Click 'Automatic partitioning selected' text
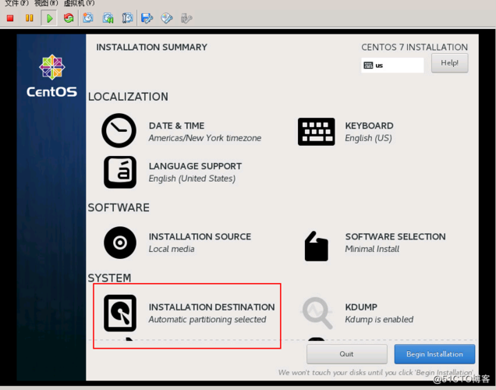The width and height of the screenshot is (496, 390). pyautogui.click(x=207, y=320)
